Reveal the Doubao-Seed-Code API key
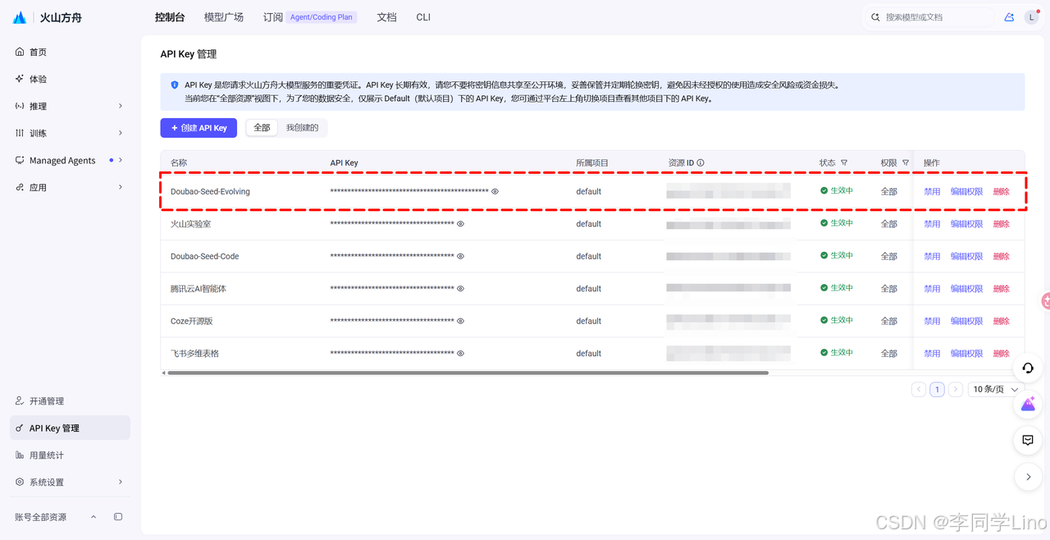Viewport: 1050px width, 540px height. point(460,256)
